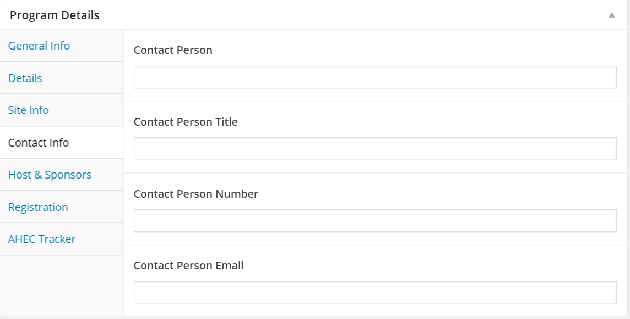The image size is (630, 319).
Task: Click the Contact Person Email label
Action: 188,266
